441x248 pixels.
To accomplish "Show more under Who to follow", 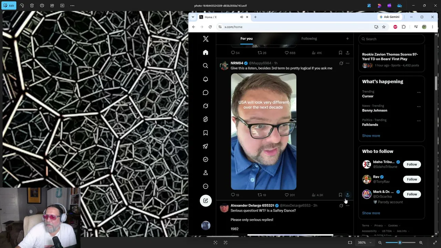I will (x=371, y=213).
